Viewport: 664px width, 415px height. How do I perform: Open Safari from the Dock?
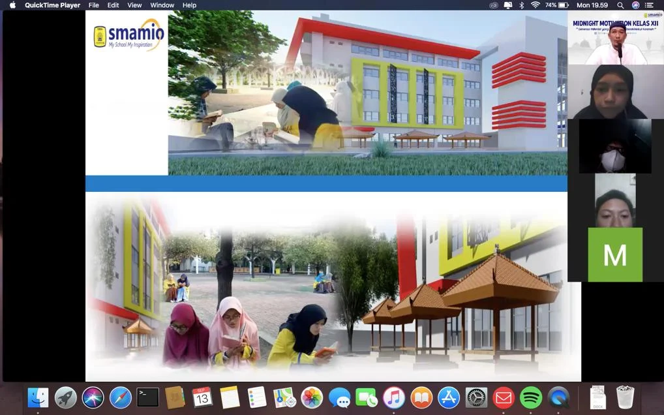121,397
